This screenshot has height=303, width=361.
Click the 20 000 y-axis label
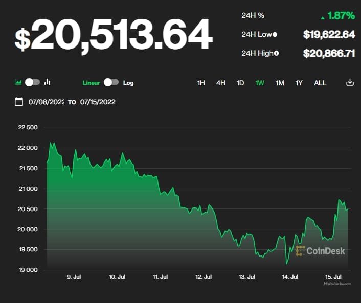(x=28, y=229)
